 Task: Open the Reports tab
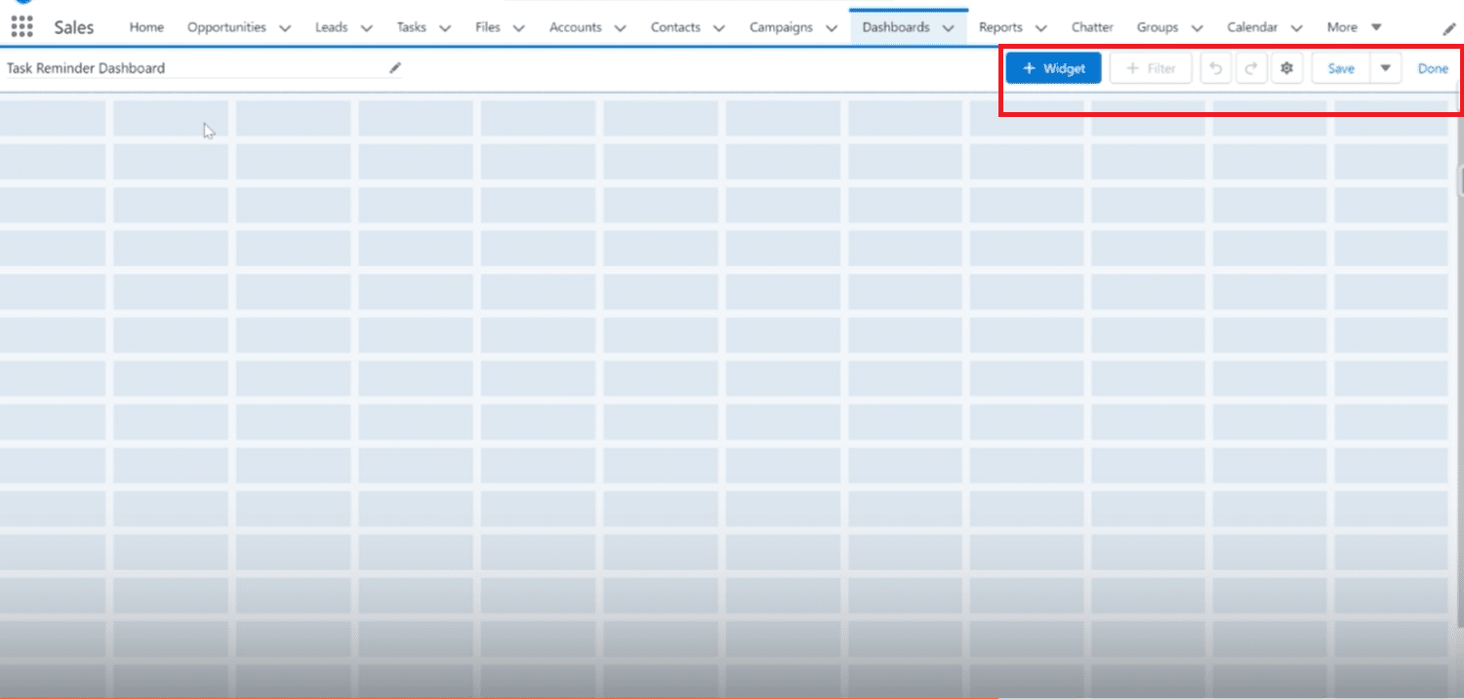pyautogui.click(x=1000, y=27)
